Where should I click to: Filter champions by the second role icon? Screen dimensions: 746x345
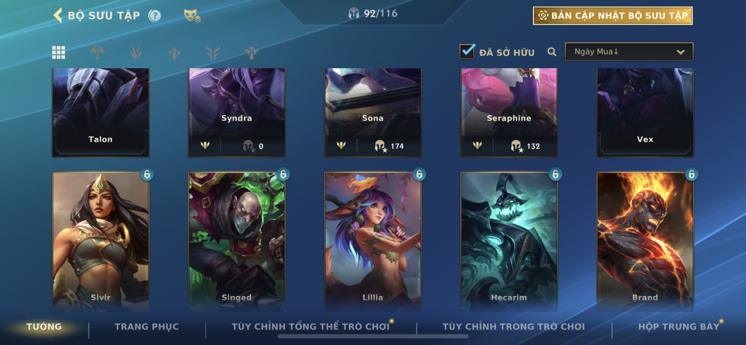point(136,52)
